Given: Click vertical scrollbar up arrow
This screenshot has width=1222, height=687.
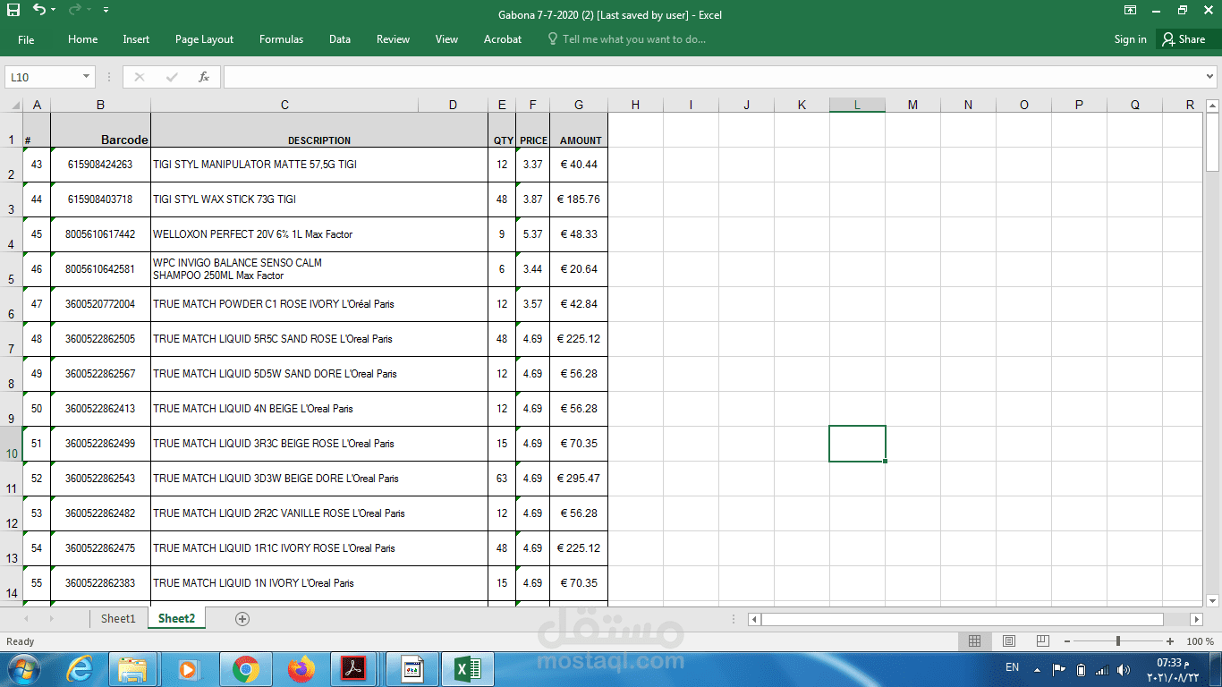Looking at the screenshot, I should coord(1213,106).
